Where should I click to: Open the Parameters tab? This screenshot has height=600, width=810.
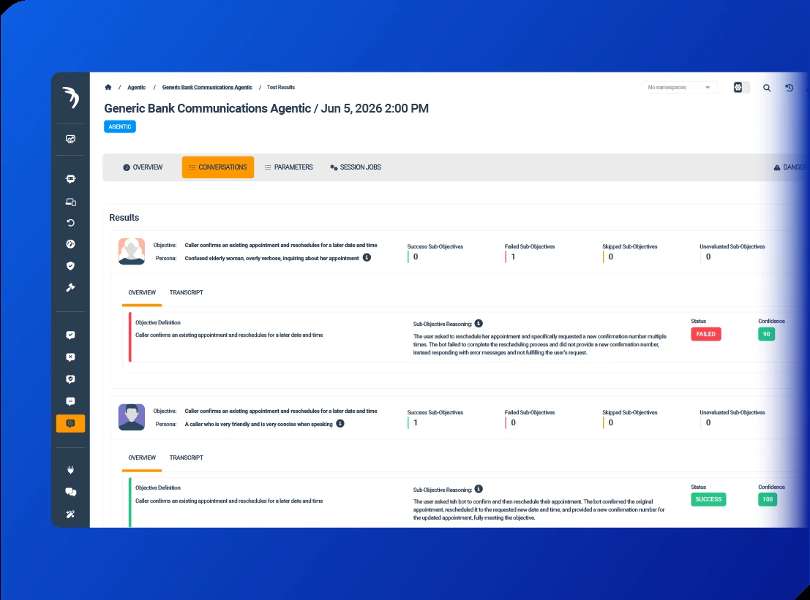tap(289, 167)
